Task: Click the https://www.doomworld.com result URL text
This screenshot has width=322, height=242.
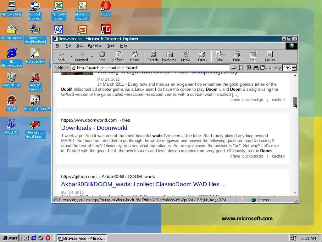Action: (x=89, y=120)
